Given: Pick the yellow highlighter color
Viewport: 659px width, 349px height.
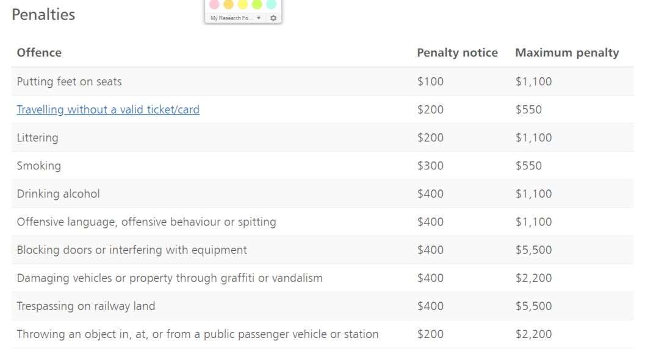Looking at the screenshot, I should [243, 4].
